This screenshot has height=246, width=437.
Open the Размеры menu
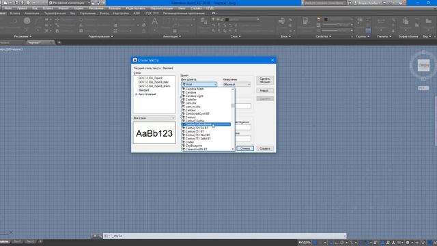[x=115, y=8]
